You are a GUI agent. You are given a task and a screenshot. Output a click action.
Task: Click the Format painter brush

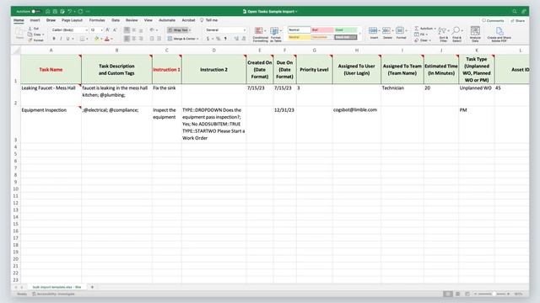click(x=35, y=40)
